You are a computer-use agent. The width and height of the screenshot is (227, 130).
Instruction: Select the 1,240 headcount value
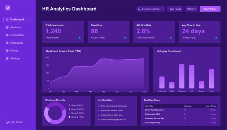pos(53,31)
